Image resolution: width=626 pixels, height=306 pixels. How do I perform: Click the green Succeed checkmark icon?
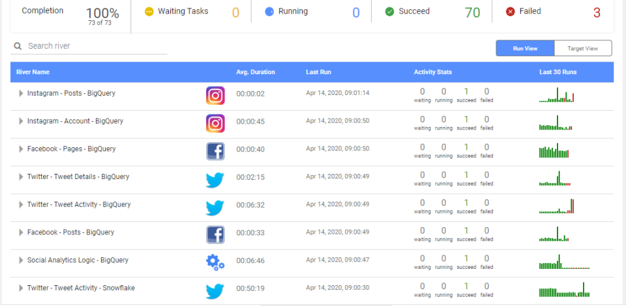[x=390, y=12]
